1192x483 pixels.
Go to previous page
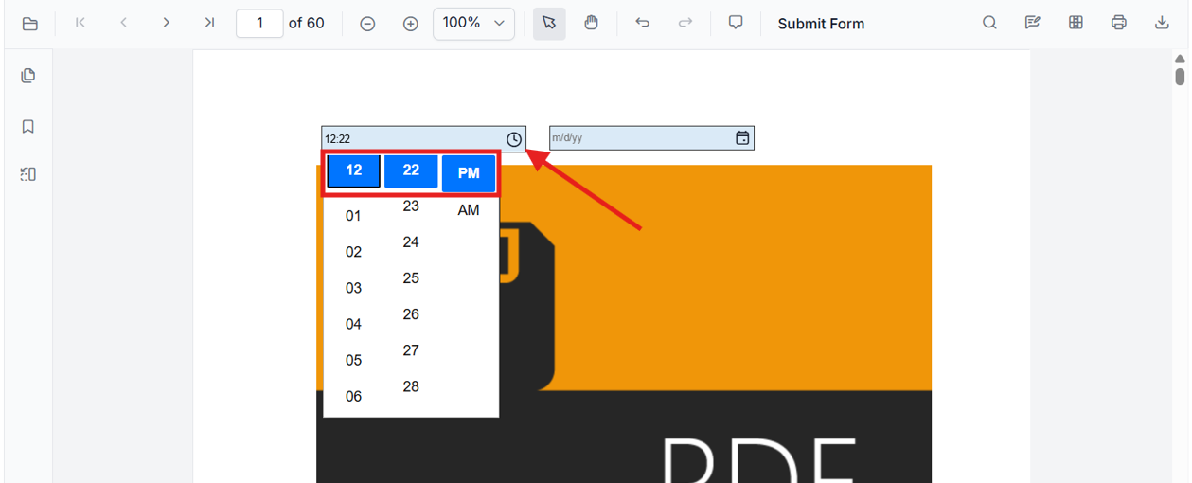123,23
